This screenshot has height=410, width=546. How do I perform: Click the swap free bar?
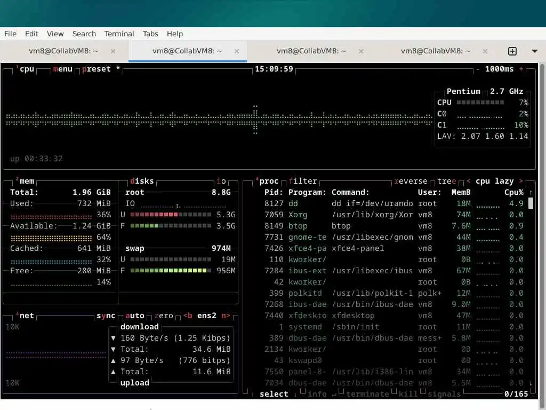(171, 271)
